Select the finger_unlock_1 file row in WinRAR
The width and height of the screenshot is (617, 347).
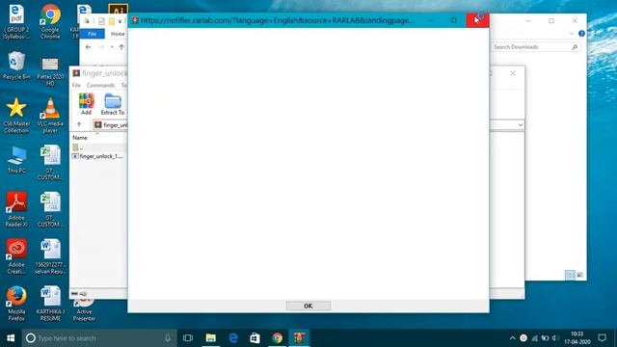[x=97, y=156]
